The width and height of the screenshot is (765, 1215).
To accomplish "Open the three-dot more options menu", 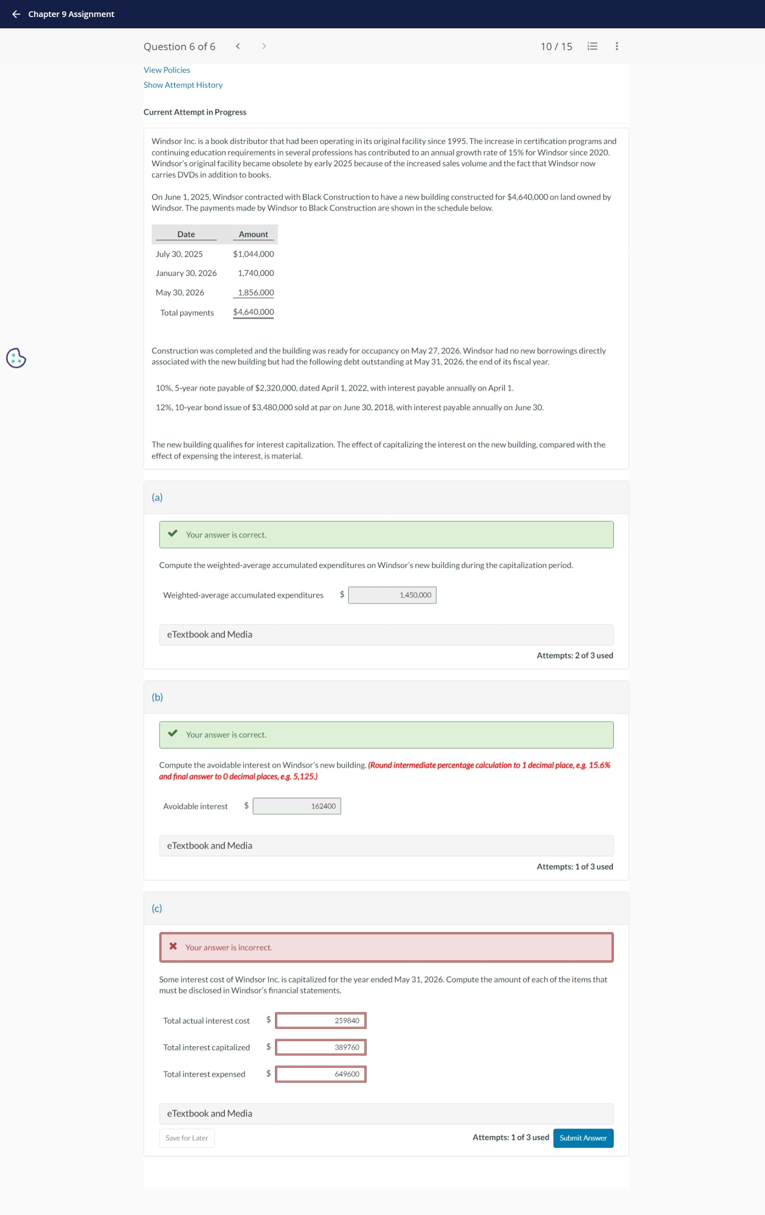I will (617, 47).
